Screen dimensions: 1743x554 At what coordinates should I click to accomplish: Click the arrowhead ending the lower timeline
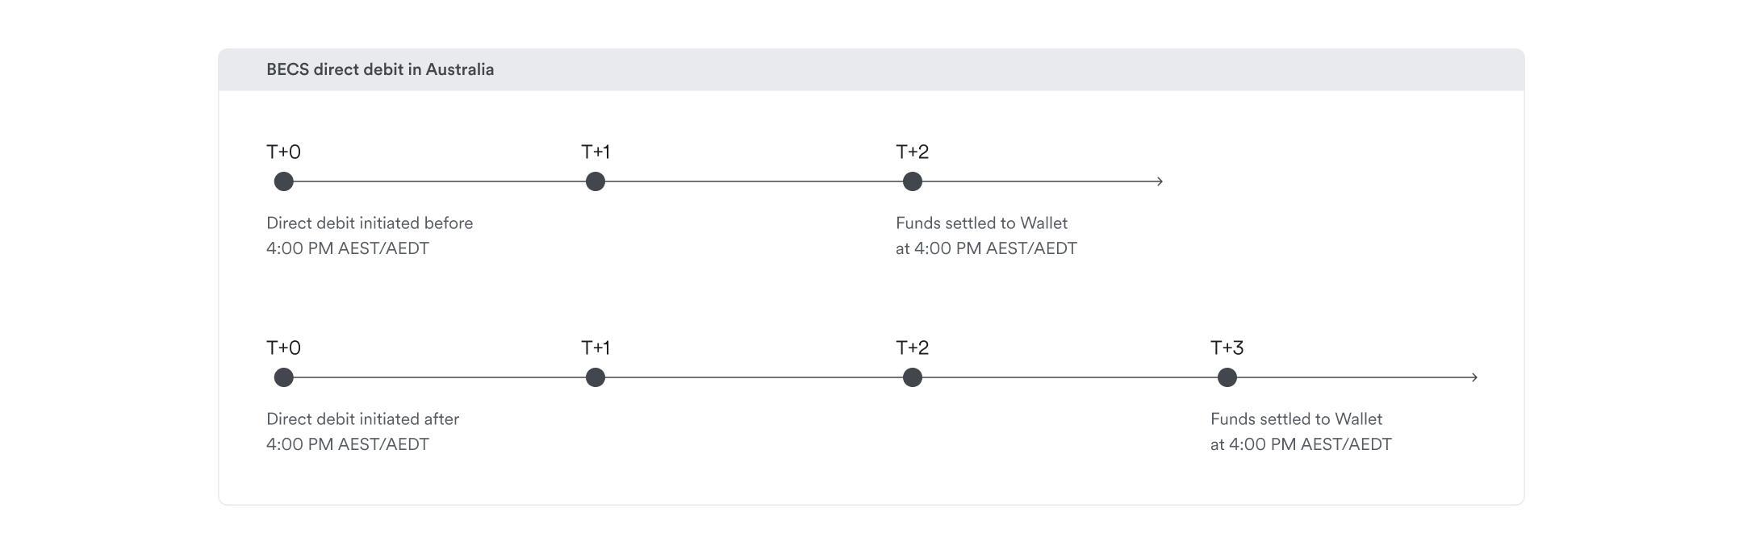[1474, 377]
